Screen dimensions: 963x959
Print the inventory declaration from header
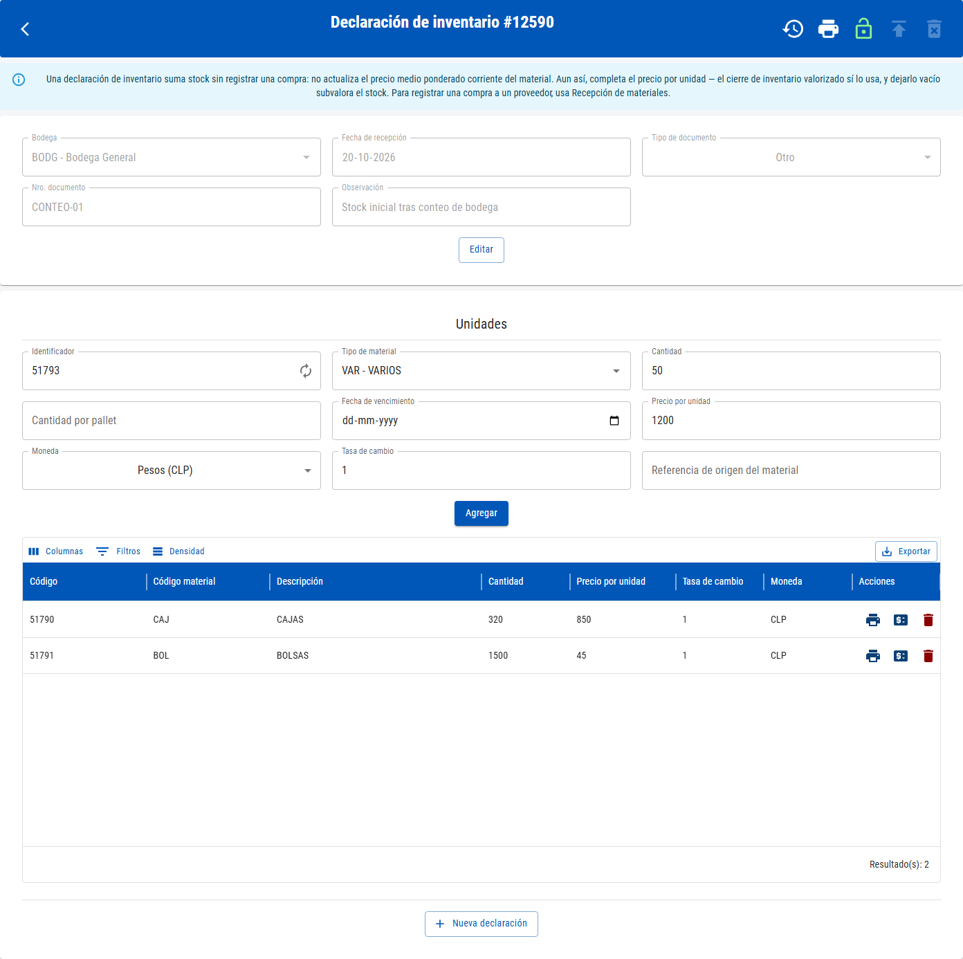click(x=828, y=29)
